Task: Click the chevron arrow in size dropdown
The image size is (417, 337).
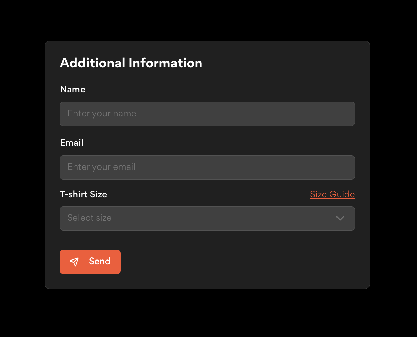Action: (x=340, y=218)
